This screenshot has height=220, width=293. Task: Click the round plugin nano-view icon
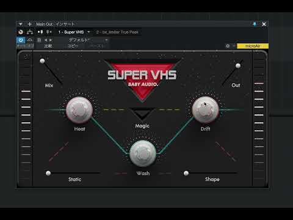21,32
